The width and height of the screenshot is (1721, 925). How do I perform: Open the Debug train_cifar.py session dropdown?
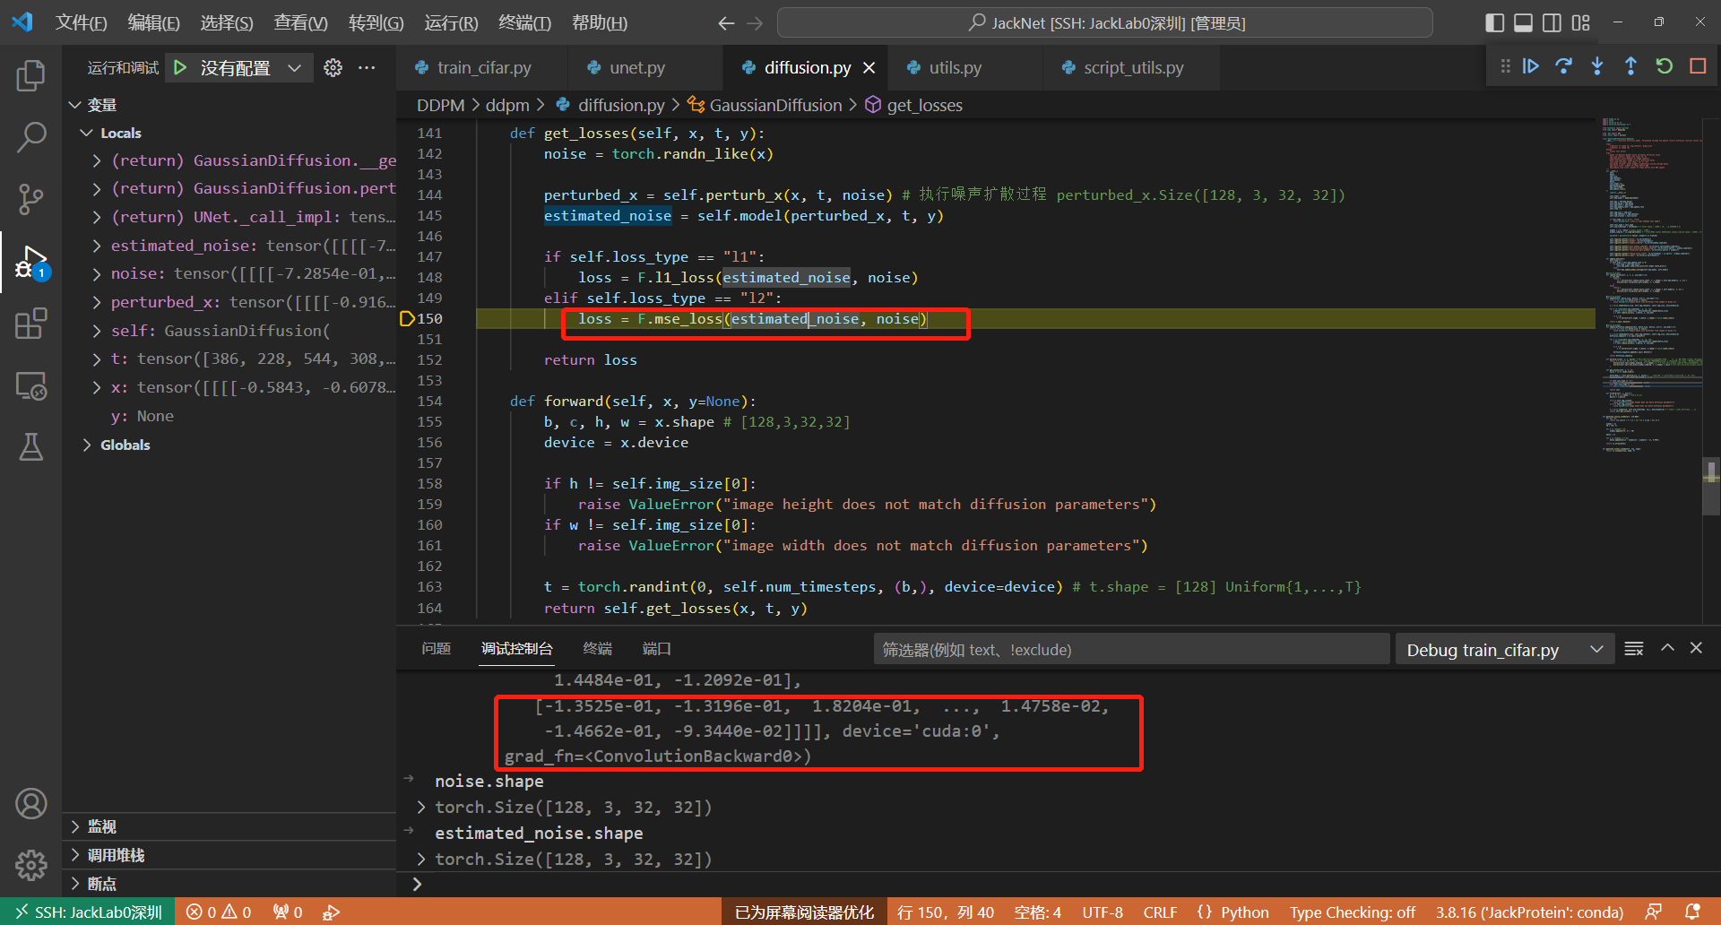point(1505,650)
